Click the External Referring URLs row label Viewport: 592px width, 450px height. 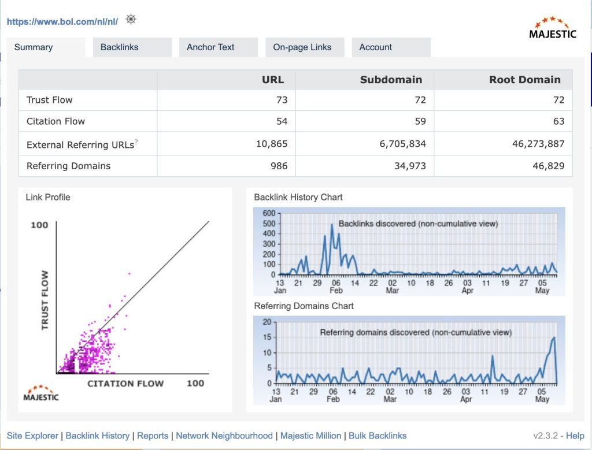point(80,145)
